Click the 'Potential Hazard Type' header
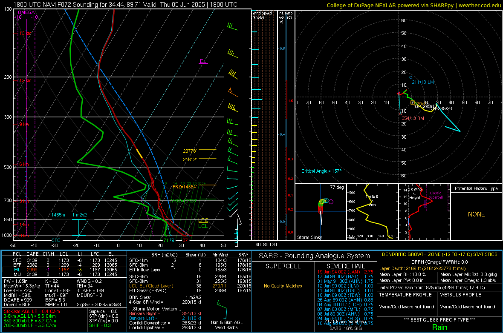The height and width of the screenshot is (333, 503). coord(477,188)
